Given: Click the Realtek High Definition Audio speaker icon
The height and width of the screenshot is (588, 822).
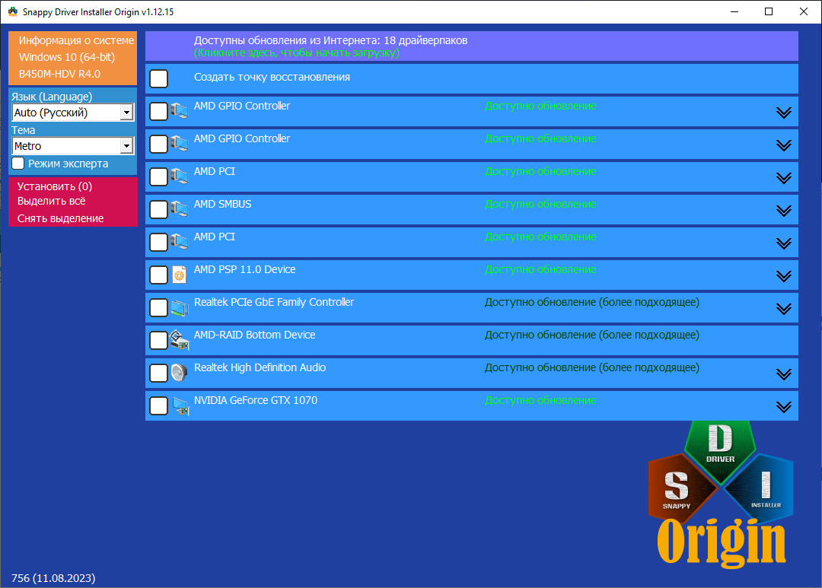Looking at the screenshot, I should pyautogui.click(x=179, y=373).
